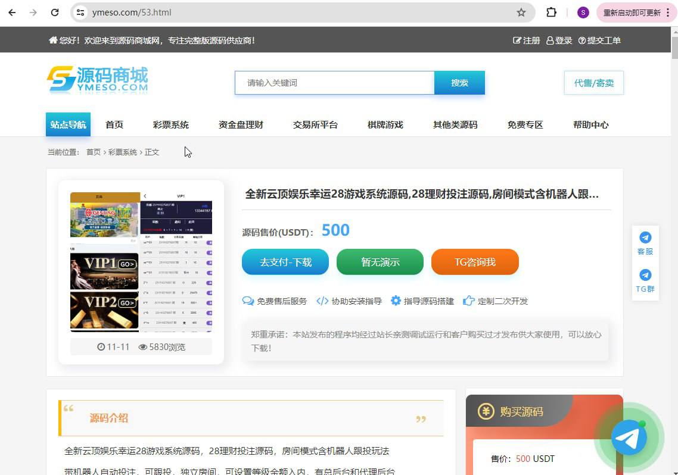Image resolution: width=678 pixels, height=475 pixels.
Task: Open the browser extensions puzzle icon
Action: pyautogui.click(x=551, y=12)
